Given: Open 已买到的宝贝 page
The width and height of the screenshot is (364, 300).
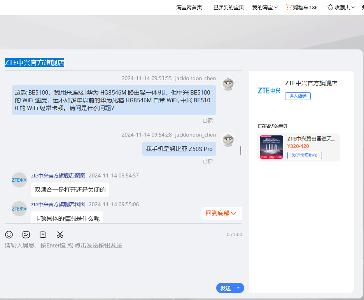Looking at the screenshot, I should [228, 7].
